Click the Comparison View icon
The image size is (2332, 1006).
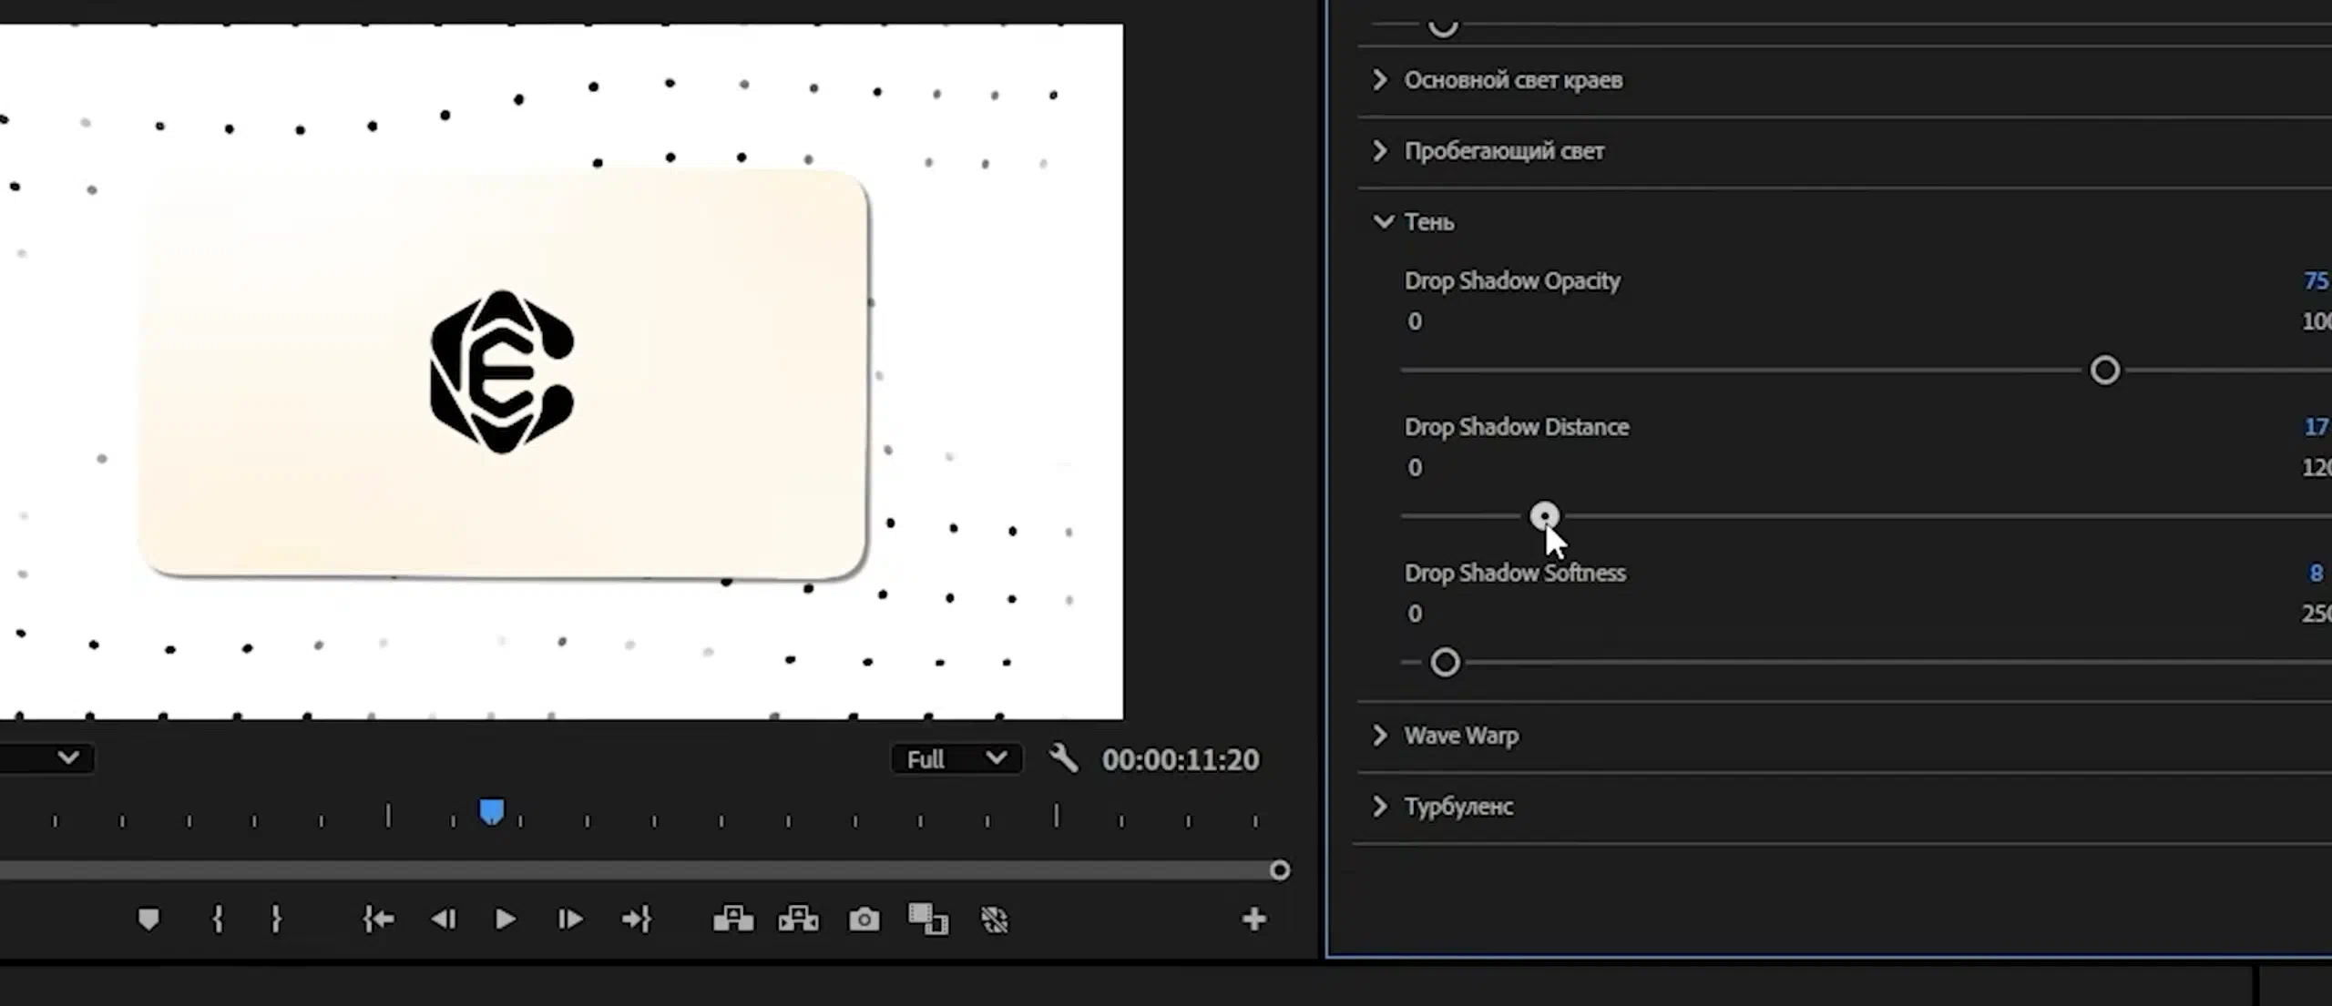(x=928, y=920)
